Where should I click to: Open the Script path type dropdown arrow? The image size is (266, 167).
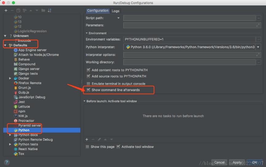click(118, 18)
